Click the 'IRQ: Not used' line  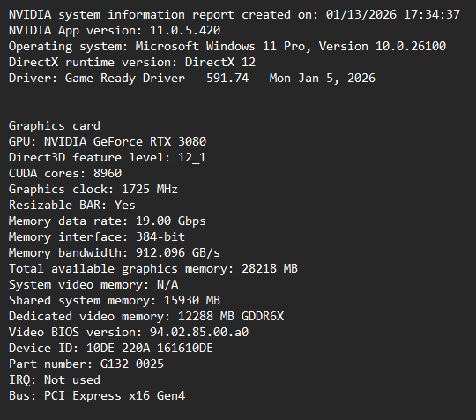[x=55, y=380]
